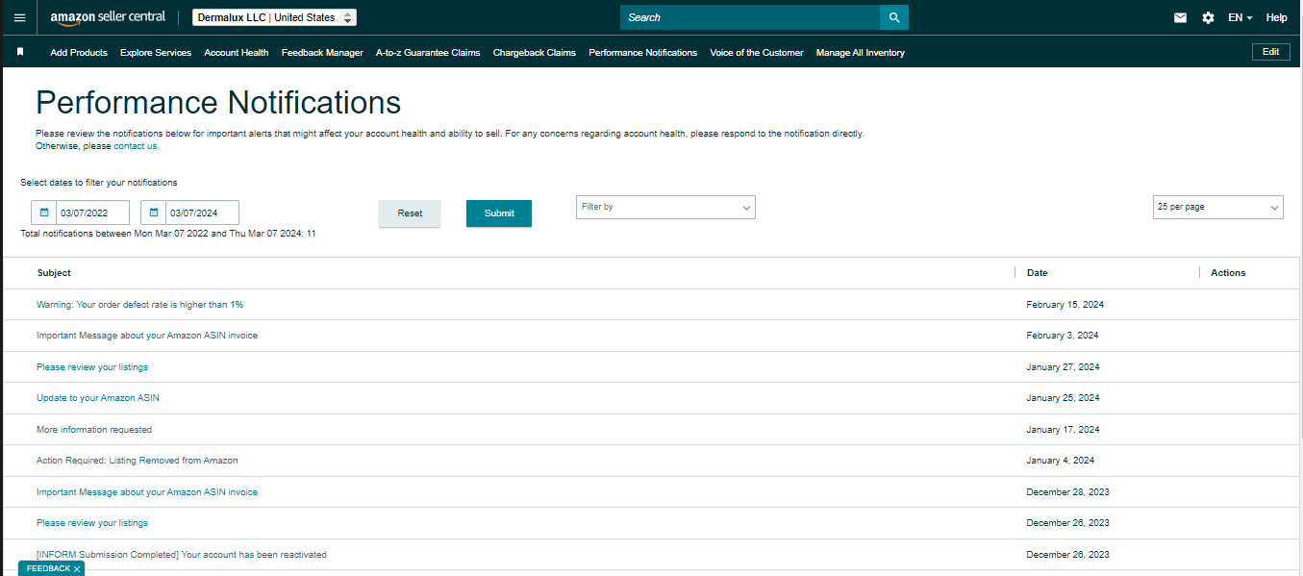Open the mail messages icon
The width and height of the screenshot is (1303, 576).
(x=1180, y=17)
